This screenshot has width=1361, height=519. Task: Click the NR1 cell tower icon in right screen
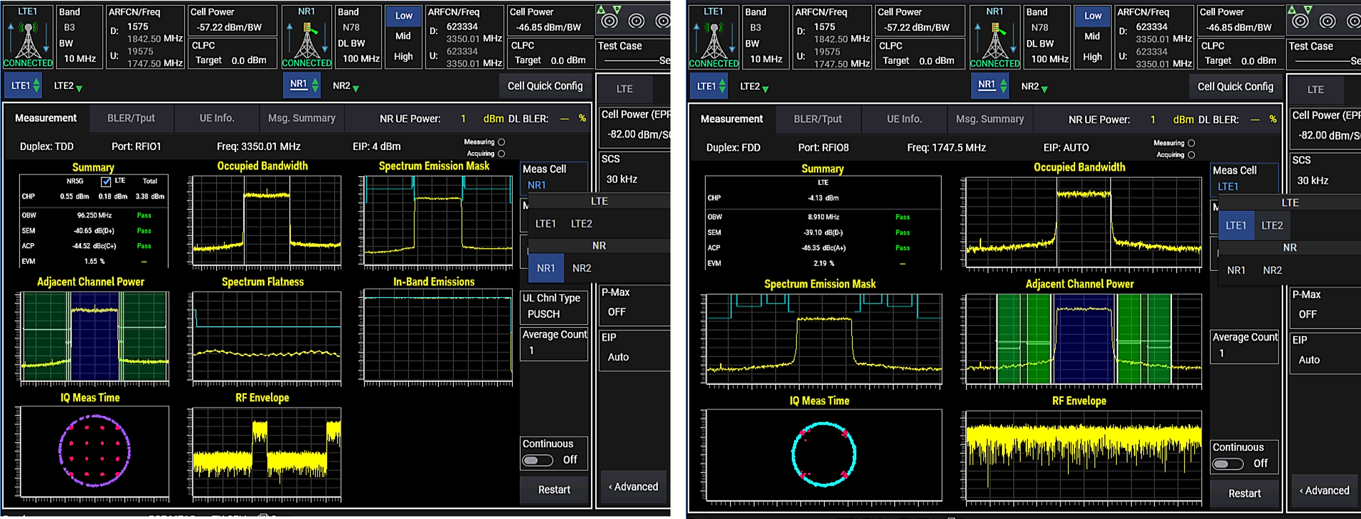point(995,40)
